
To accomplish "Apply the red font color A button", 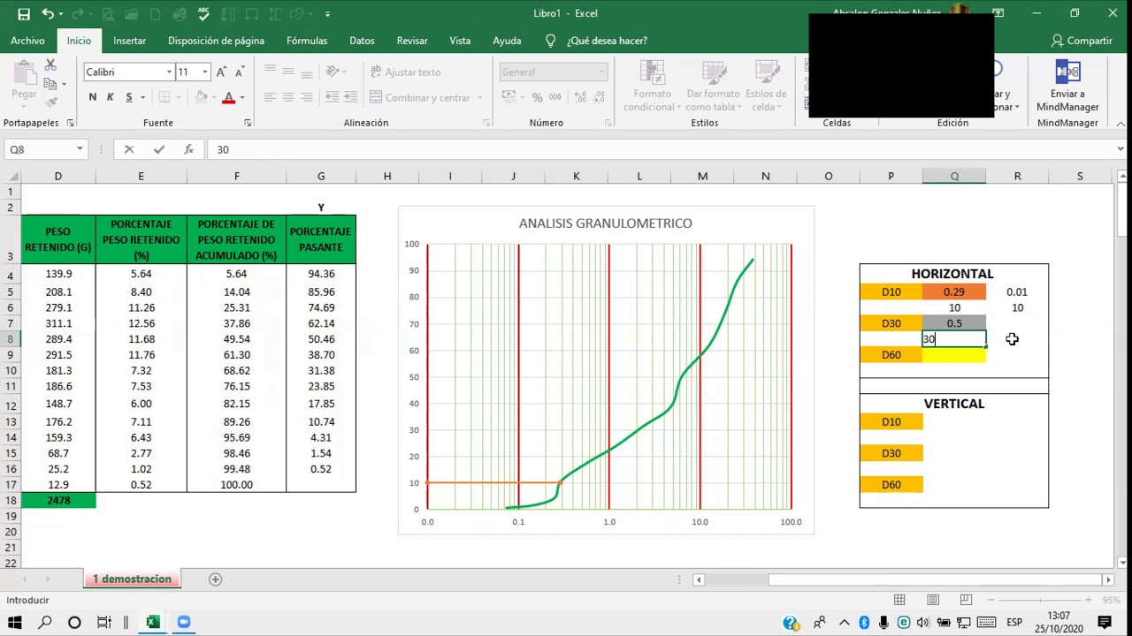I will (228, 97).
